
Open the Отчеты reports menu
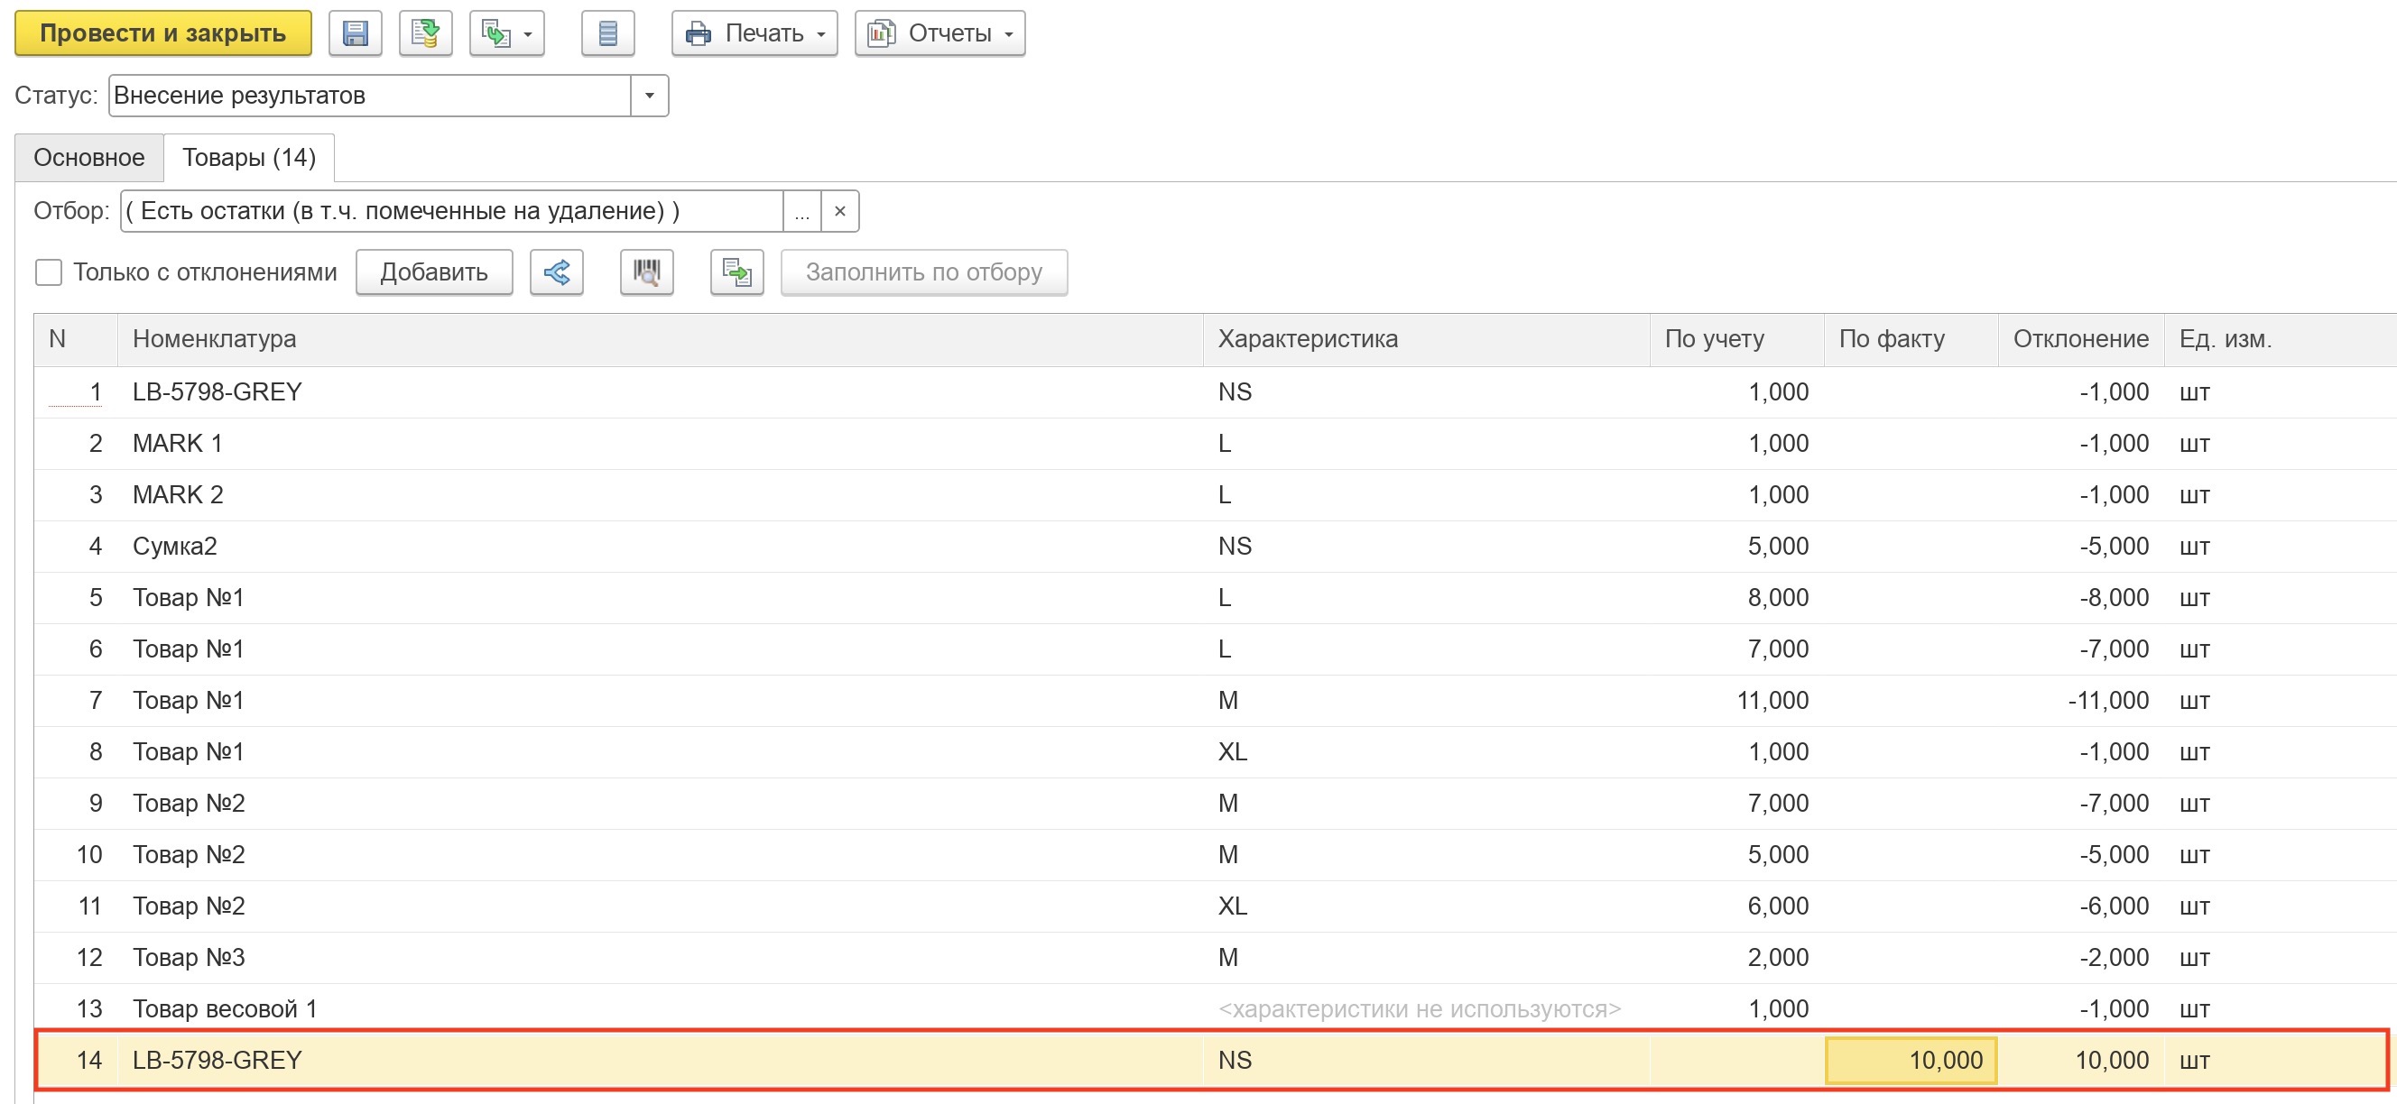click(939, 33)
